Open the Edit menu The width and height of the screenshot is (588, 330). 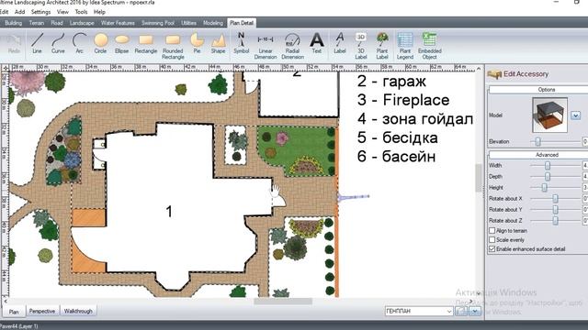(x=4, y=12)
